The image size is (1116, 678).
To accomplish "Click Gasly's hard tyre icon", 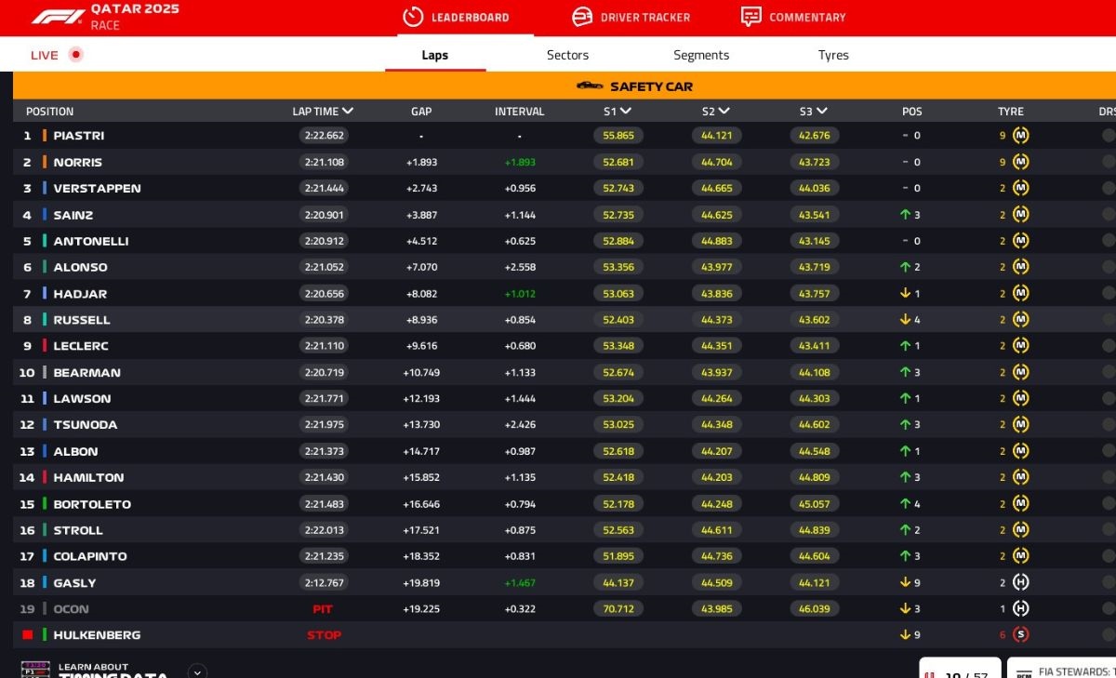I will point(1020,582).
